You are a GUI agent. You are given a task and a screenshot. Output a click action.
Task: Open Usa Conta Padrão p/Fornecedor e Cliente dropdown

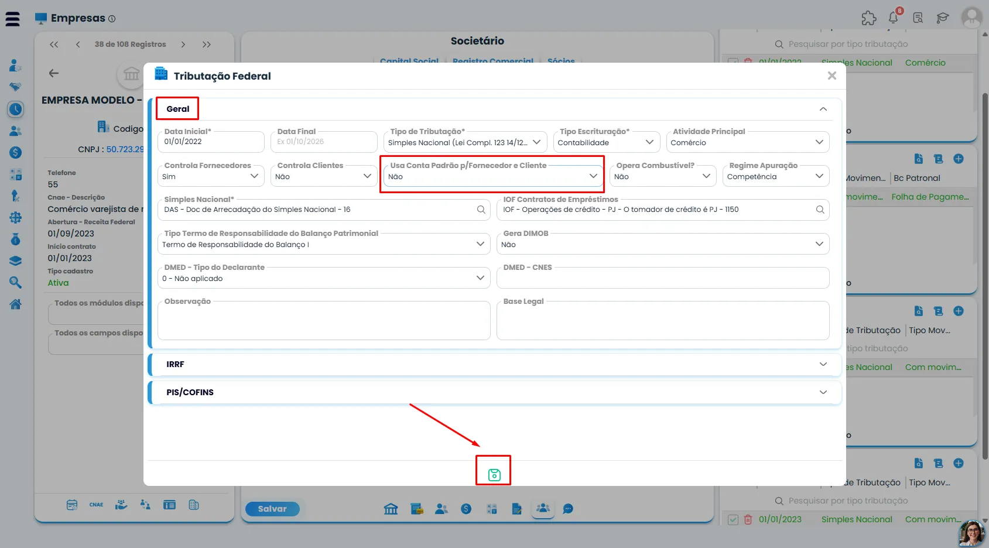click(x=493, y=176)
